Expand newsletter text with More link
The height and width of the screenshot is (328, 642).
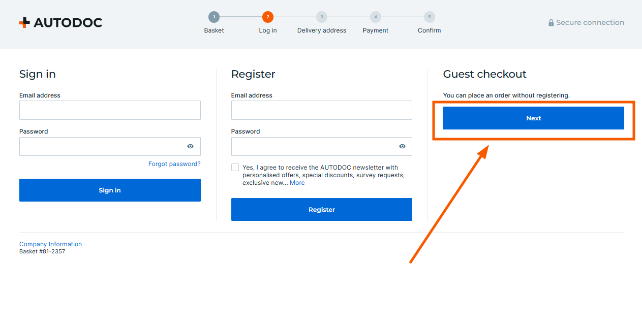297,183
